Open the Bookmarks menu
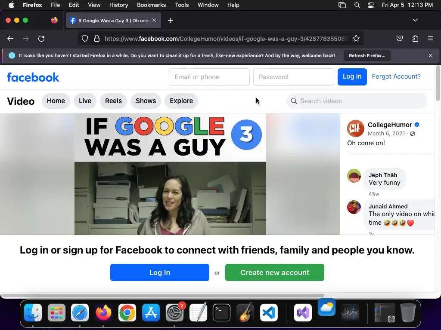 [x=151, y=5]
